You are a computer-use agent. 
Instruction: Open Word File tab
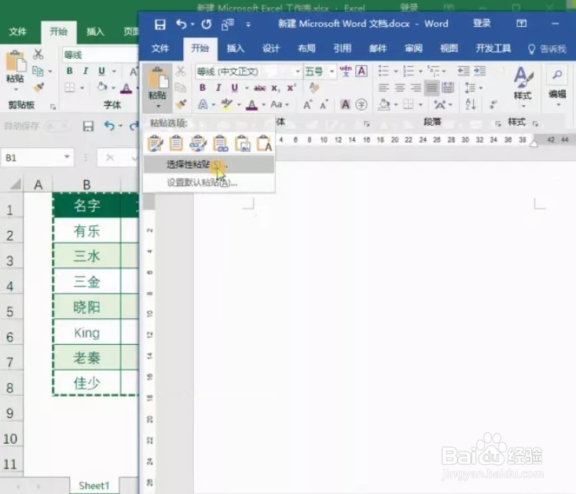click(160, 48)
